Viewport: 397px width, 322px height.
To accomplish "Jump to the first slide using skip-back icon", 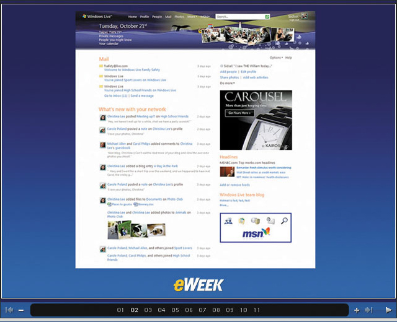I will 9,310.
